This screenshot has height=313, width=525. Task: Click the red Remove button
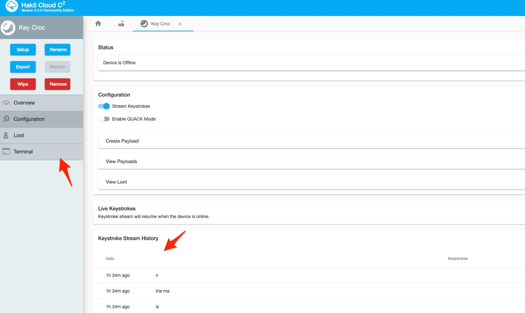point(58,84)
